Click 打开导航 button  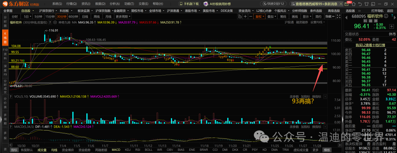click(377, 11)
